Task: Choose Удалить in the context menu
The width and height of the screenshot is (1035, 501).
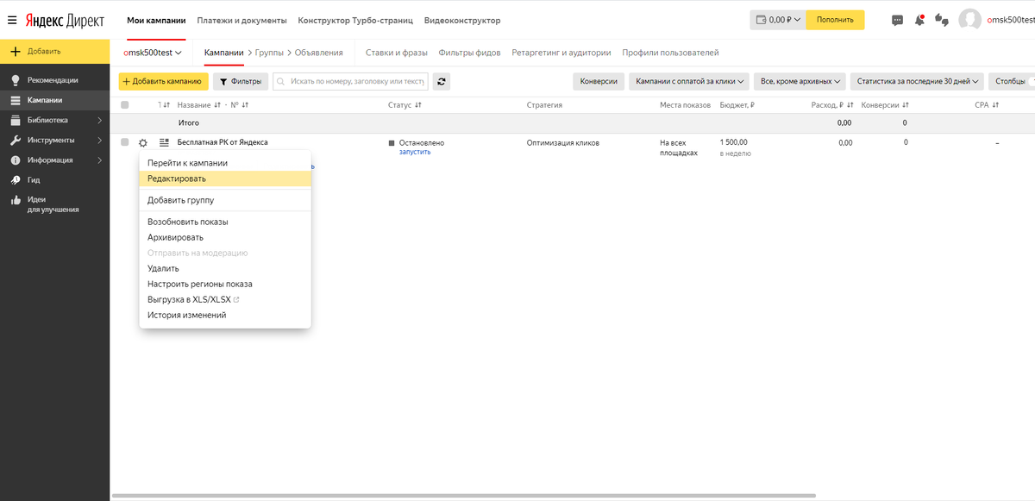Action: [225, 268]
